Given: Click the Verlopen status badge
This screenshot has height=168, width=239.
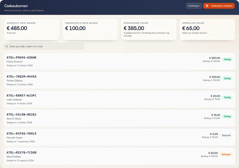Looking at the screenshot, I should 226,155.
